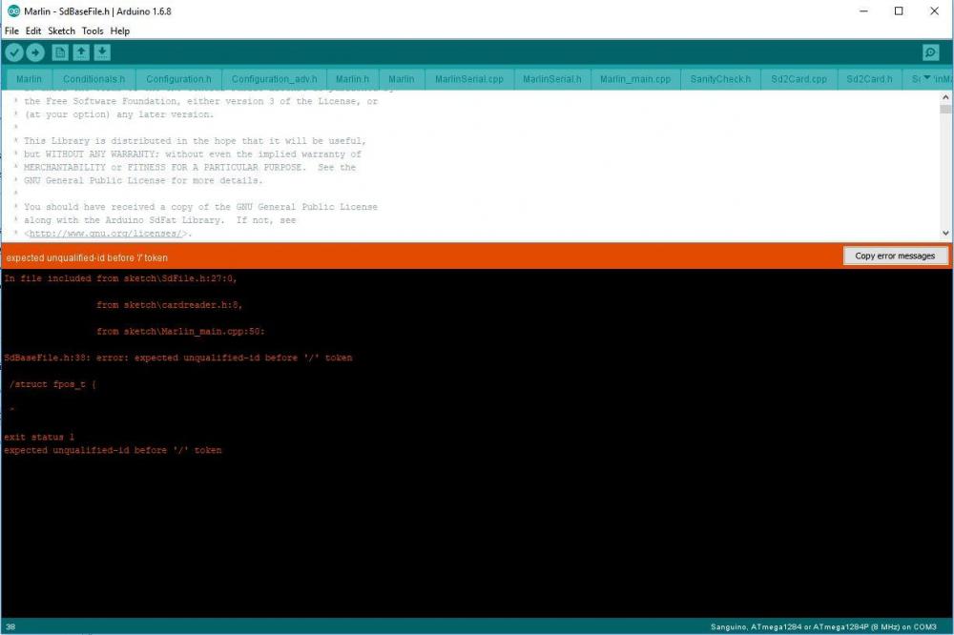Screen dimensions: 954x635
Task: Switch to the Configuration.h tab
Action: click(x=179, y=79)
